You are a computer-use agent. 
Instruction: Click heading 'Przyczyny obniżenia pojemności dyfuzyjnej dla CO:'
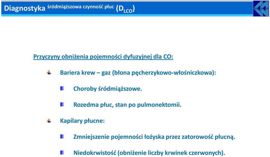[x=103, y=56]
